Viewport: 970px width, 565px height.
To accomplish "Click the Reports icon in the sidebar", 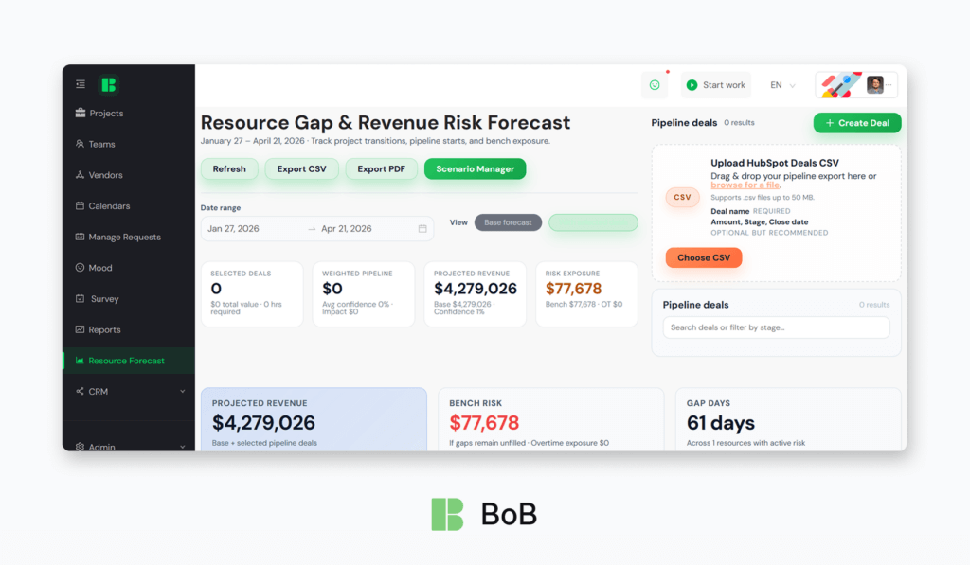I will click(x=81, y=328).
